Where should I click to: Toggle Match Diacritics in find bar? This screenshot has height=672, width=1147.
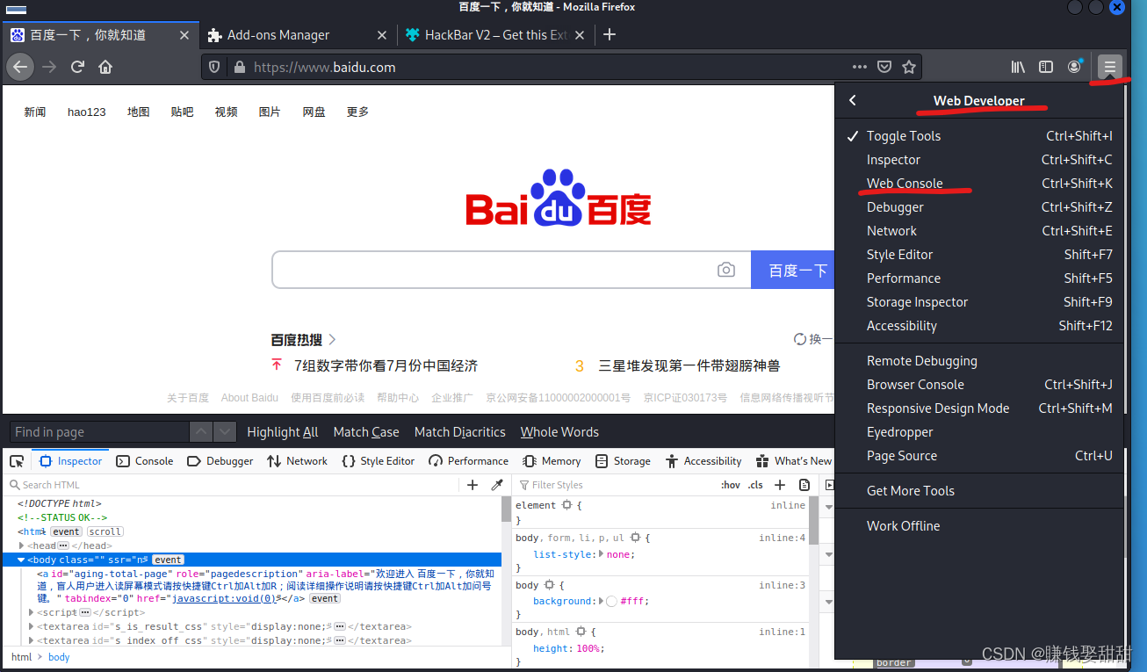coord(460,431)
